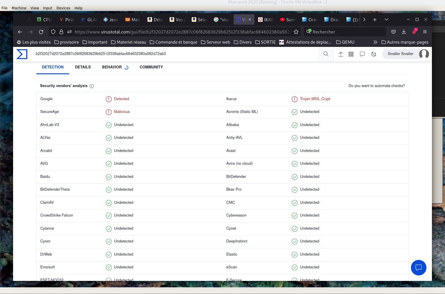Expand the list all tabs dropdown
Viewport: 445px width, 294px height.
tap(387, 20)
